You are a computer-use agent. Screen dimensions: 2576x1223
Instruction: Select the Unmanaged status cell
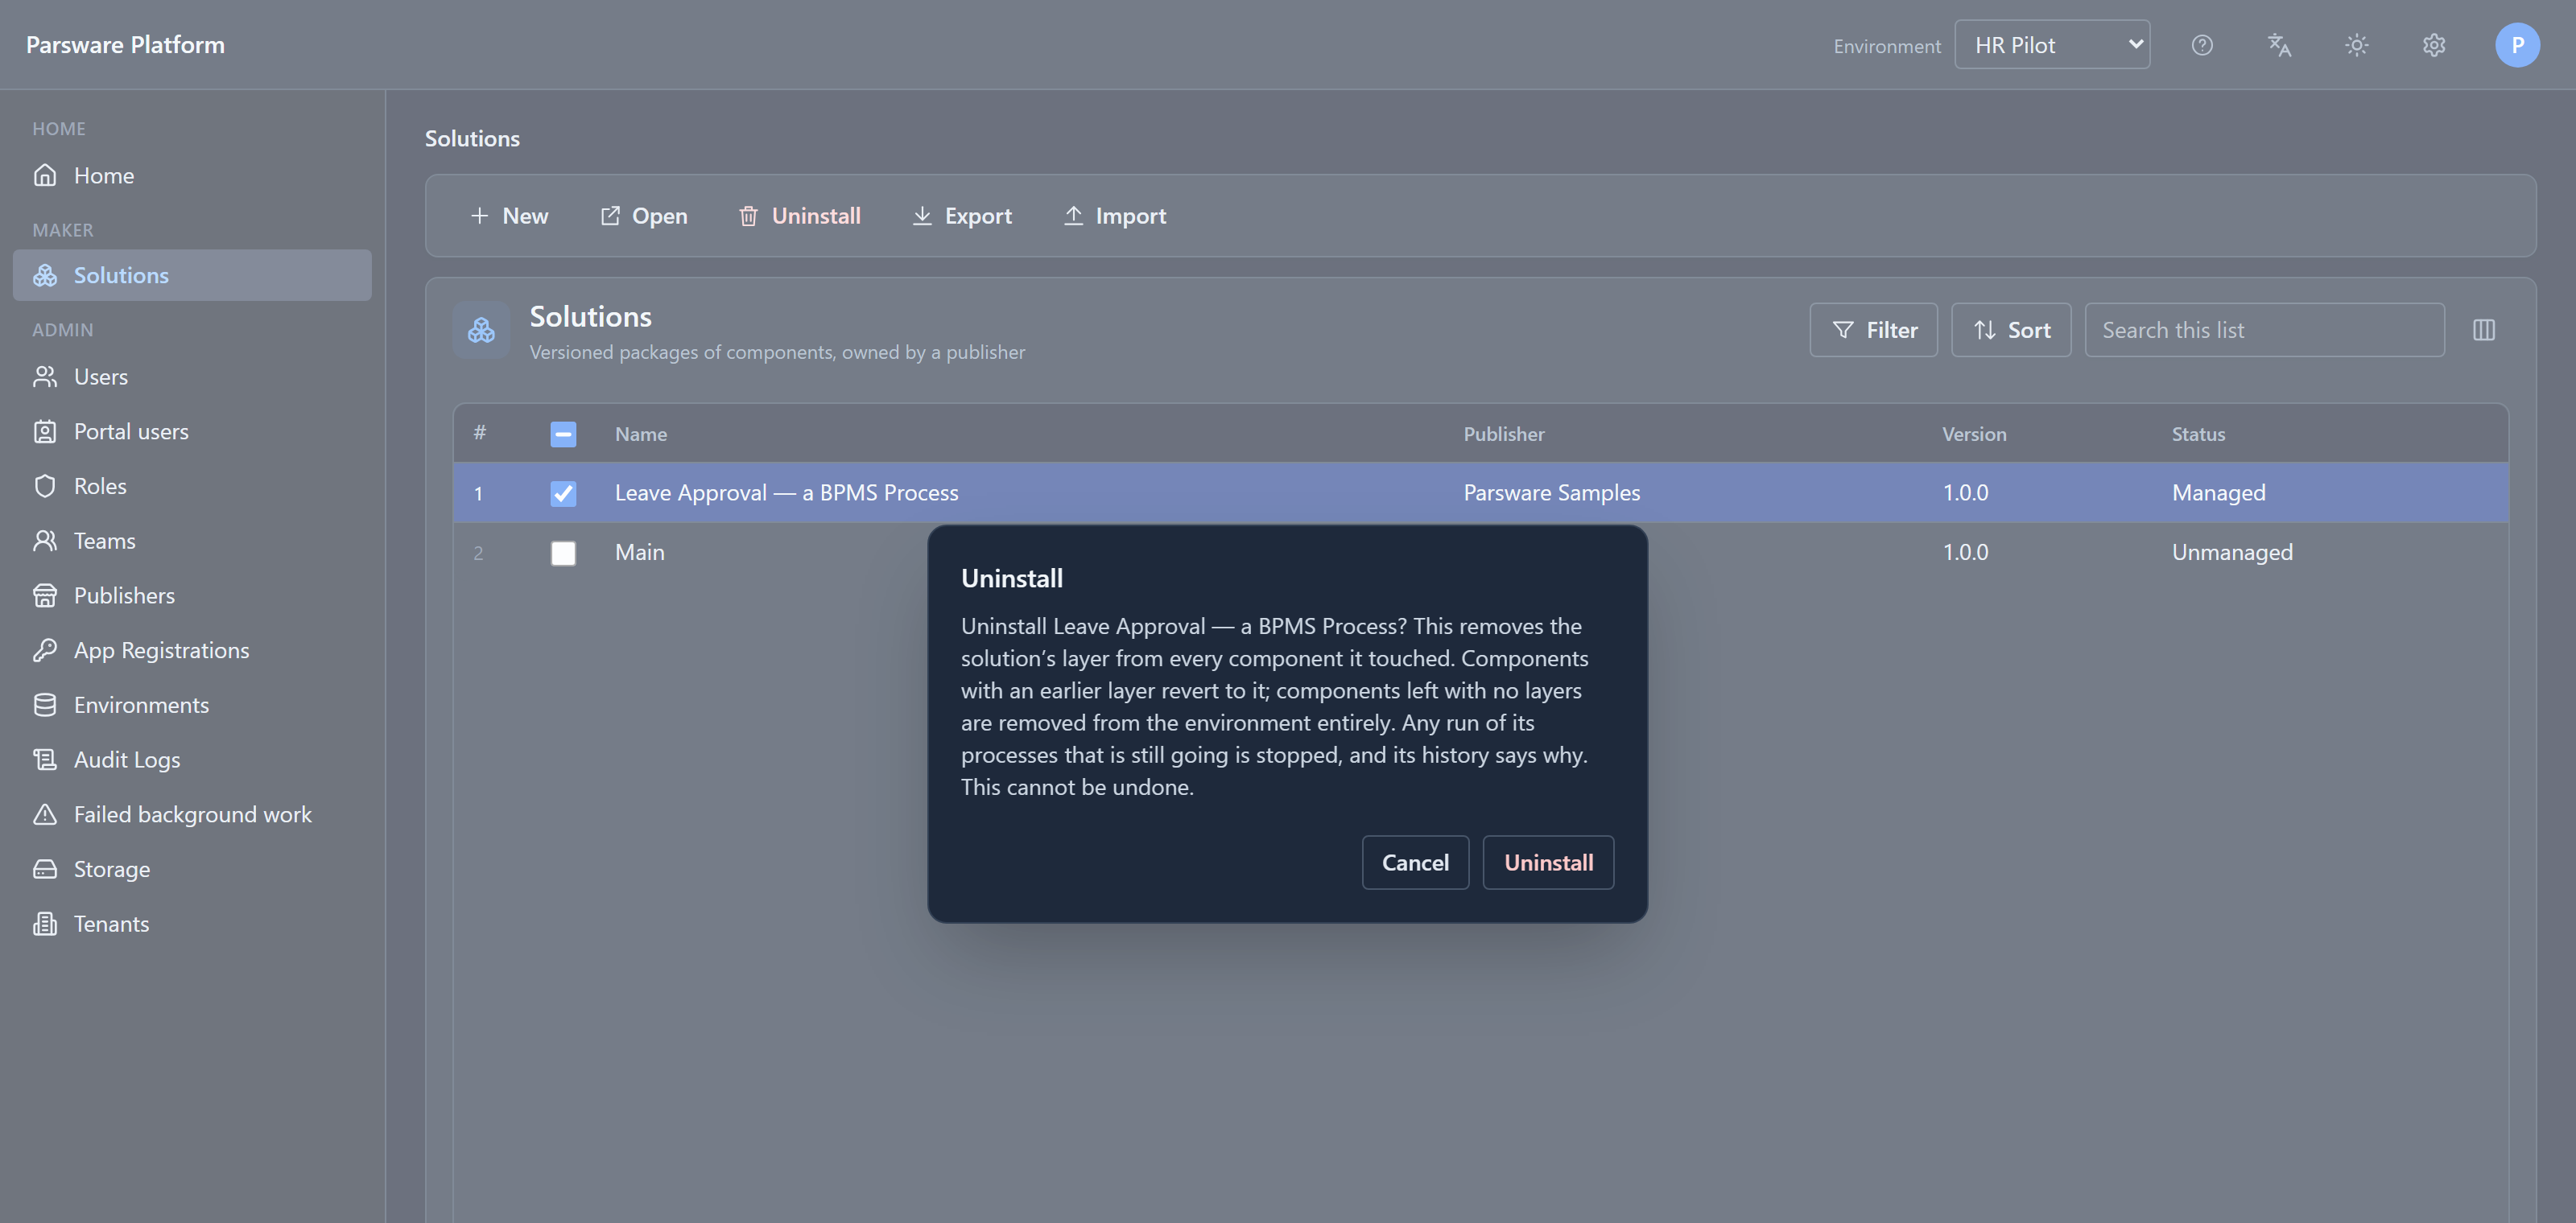2232,553
